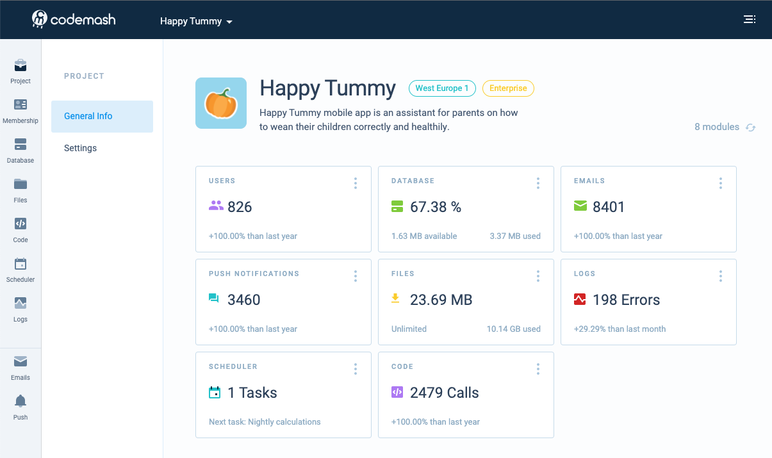This screenshot has height=458, width=772.
Task: Click the West Europe 1 region badge
Action: click(x=442, y=88)
